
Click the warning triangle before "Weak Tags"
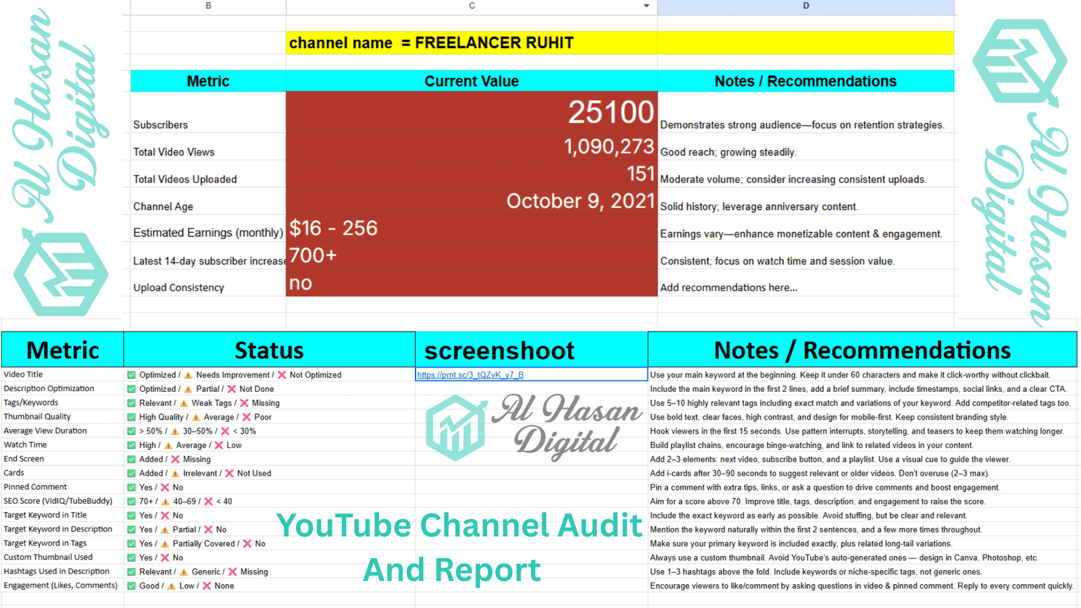coord(184,403)
